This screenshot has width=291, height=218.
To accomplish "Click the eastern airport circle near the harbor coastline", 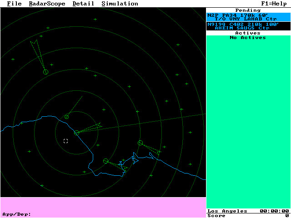I will (140, 143).
